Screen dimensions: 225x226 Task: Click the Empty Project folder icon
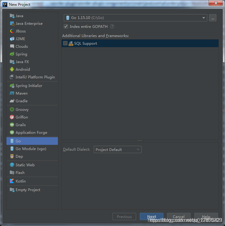point(12,190)
